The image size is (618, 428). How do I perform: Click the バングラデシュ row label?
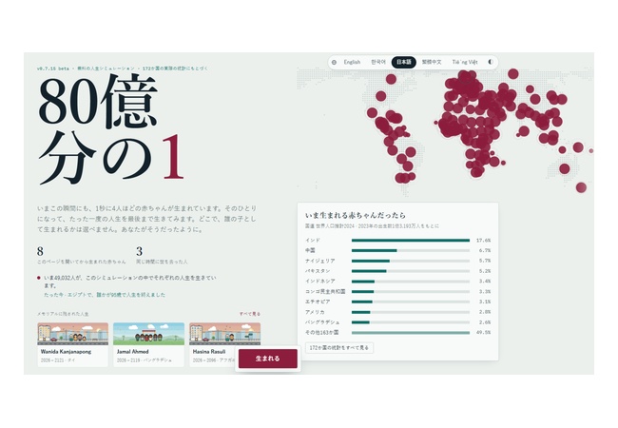coord(322,322)
